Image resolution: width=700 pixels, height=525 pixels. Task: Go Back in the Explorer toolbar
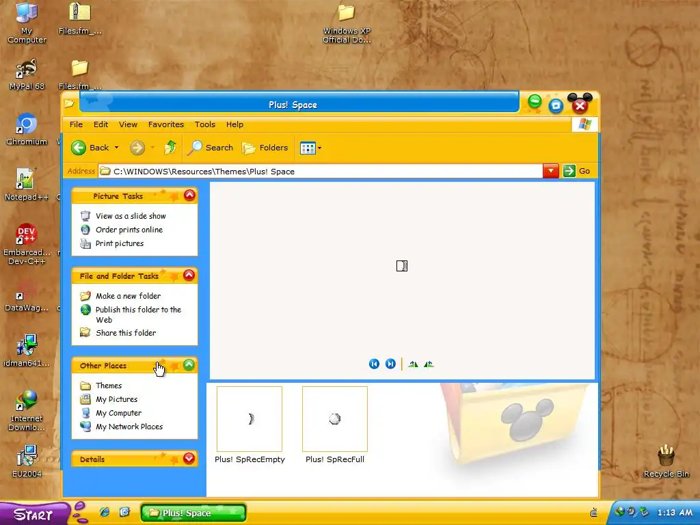coord(90,148)
